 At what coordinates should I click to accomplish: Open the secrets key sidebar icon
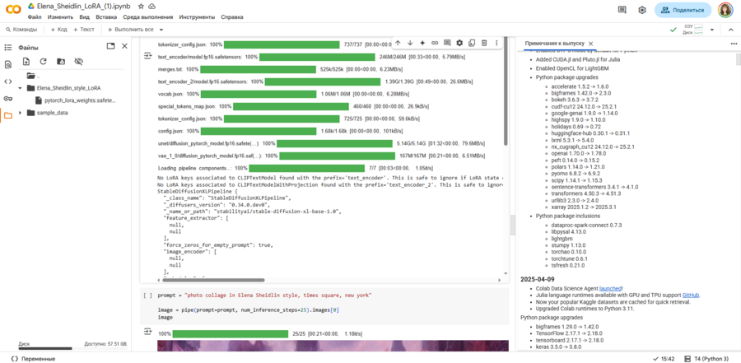pos(7,98)
